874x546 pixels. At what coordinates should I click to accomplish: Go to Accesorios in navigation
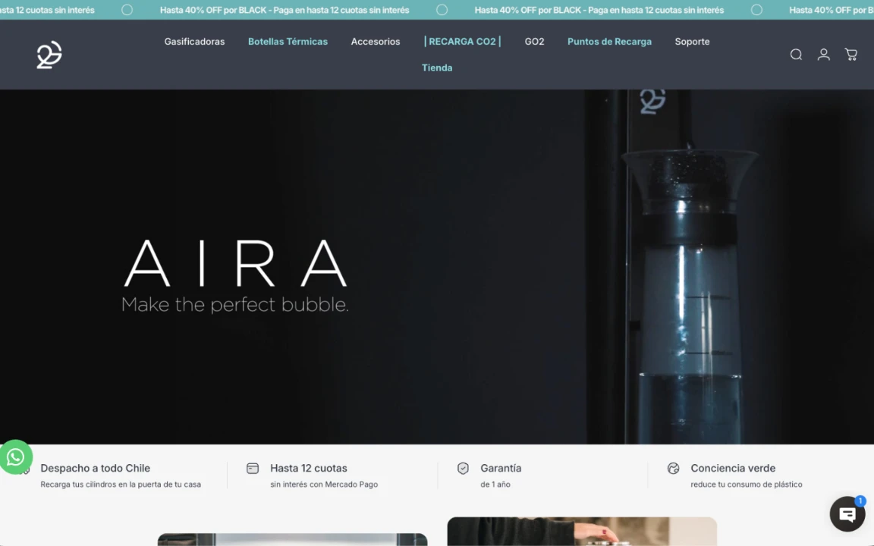[375, 42]
